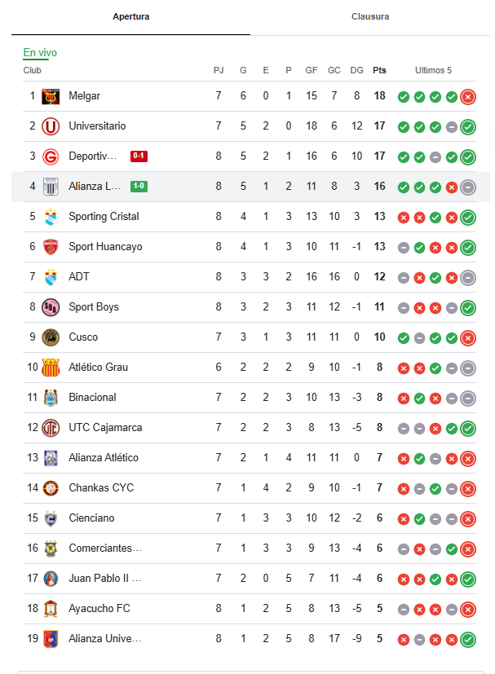This screenshot has height=674, width=495.
Task: Select the Apertura tab
Action: tap(130, 16)
